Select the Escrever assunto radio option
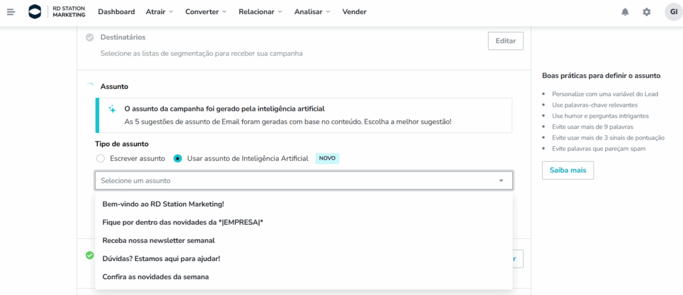Image resolution: width=683 pixels, height=295 pixels. coord(101,159)
